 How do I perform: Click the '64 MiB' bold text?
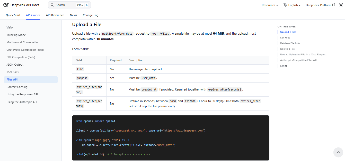coord(218,34)
